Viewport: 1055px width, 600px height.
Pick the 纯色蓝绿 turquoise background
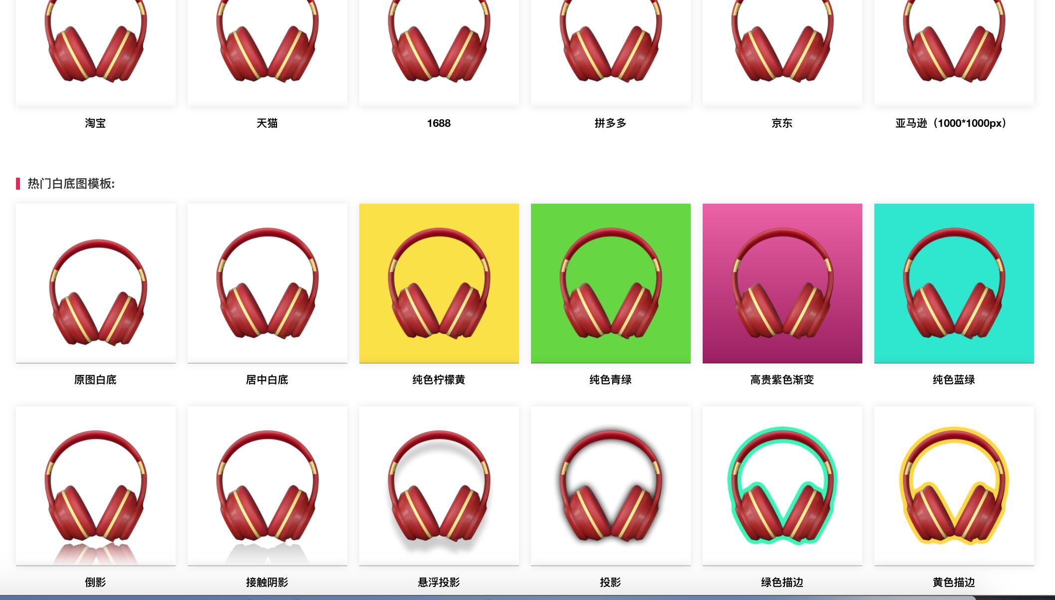tap(954, 283)
